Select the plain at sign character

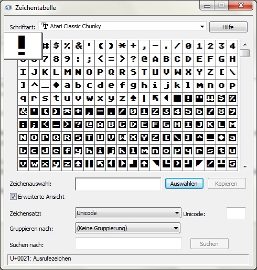pos(144,59)
